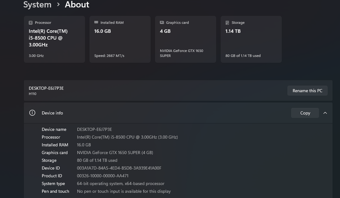Viewport: 340px width, 198px height.
Task: Click the Product ID value 00326-10000-00000-AA471
Action: [x=103, y=176]
